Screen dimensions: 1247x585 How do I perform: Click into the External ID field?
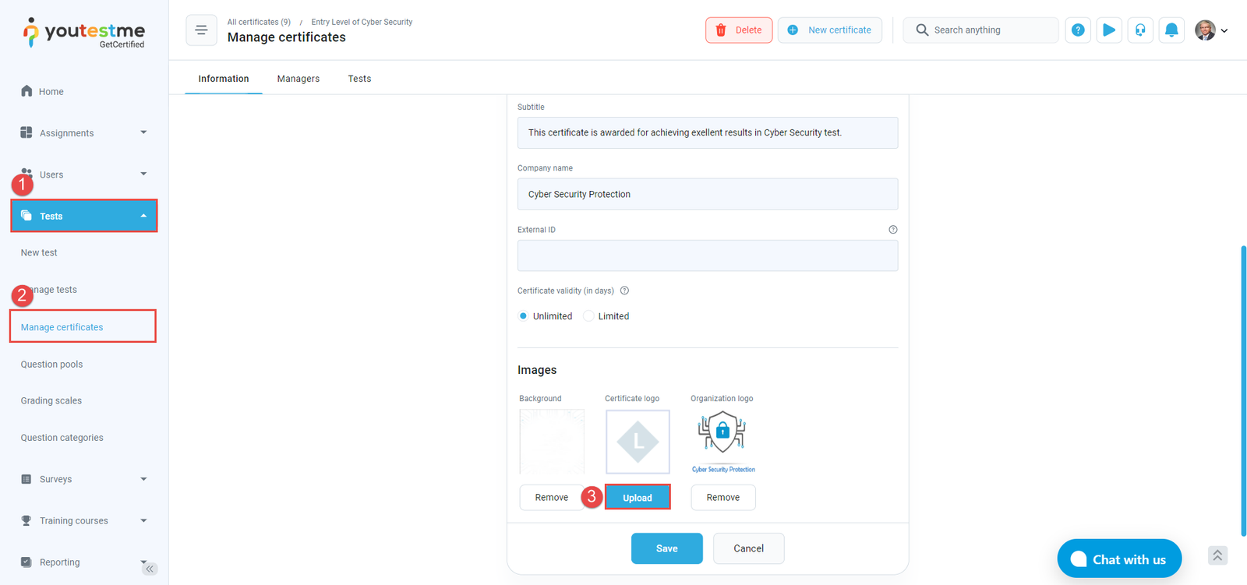tap(708, 255)
